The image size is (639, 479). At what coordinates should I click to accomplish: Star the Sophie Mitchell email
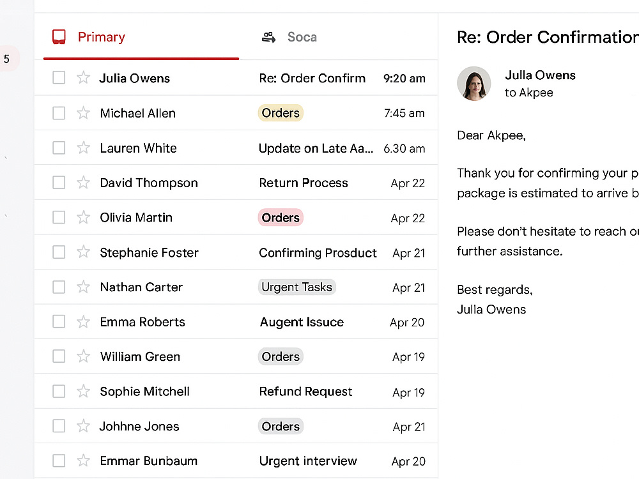pyautogui.click(x=83, y=391)
